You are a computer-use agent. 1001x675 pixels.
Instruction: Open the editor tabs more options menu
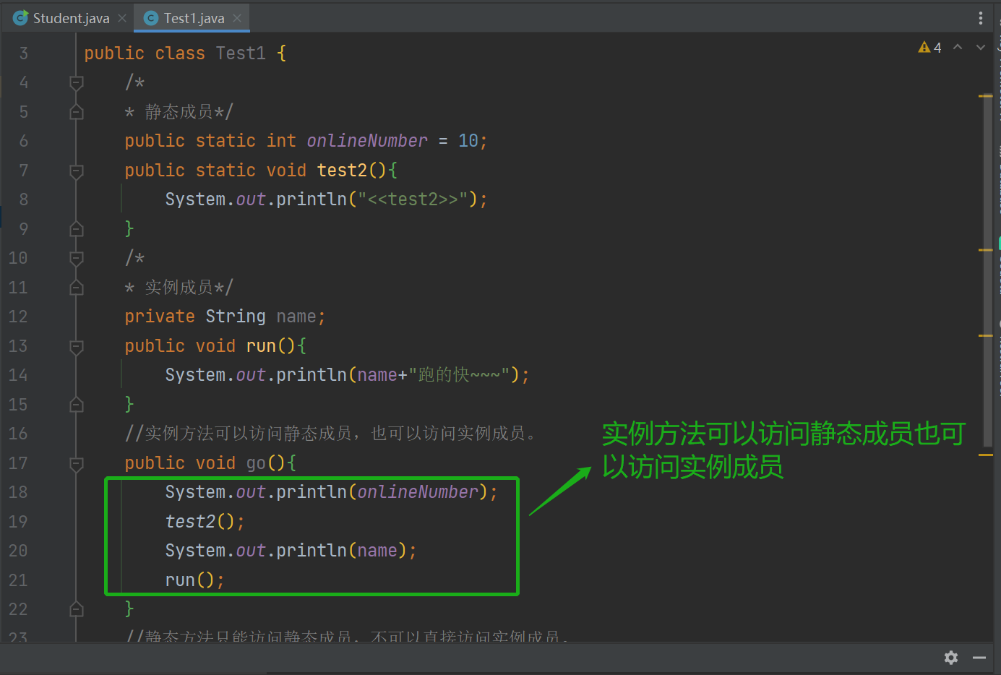point(980,18)
